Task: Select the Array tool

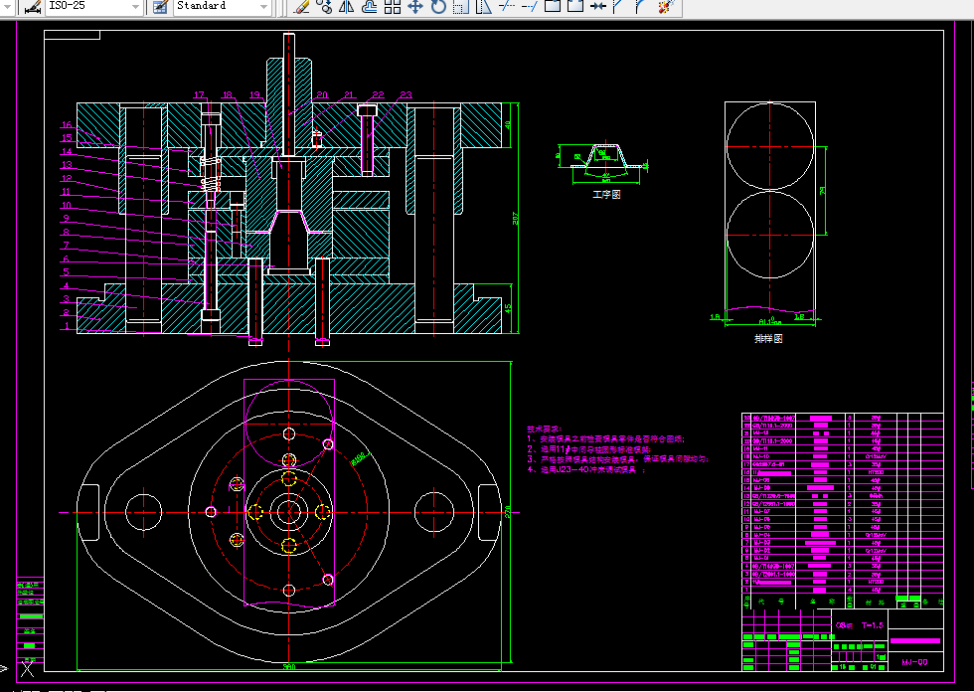Action: (x=393, y=7)
